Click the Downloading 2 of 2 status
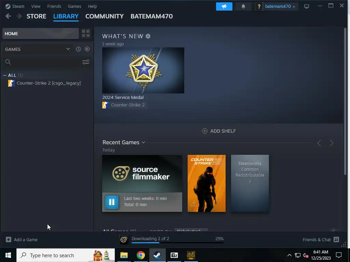Screen dimensions: 350x262 [x=150, y=238]
